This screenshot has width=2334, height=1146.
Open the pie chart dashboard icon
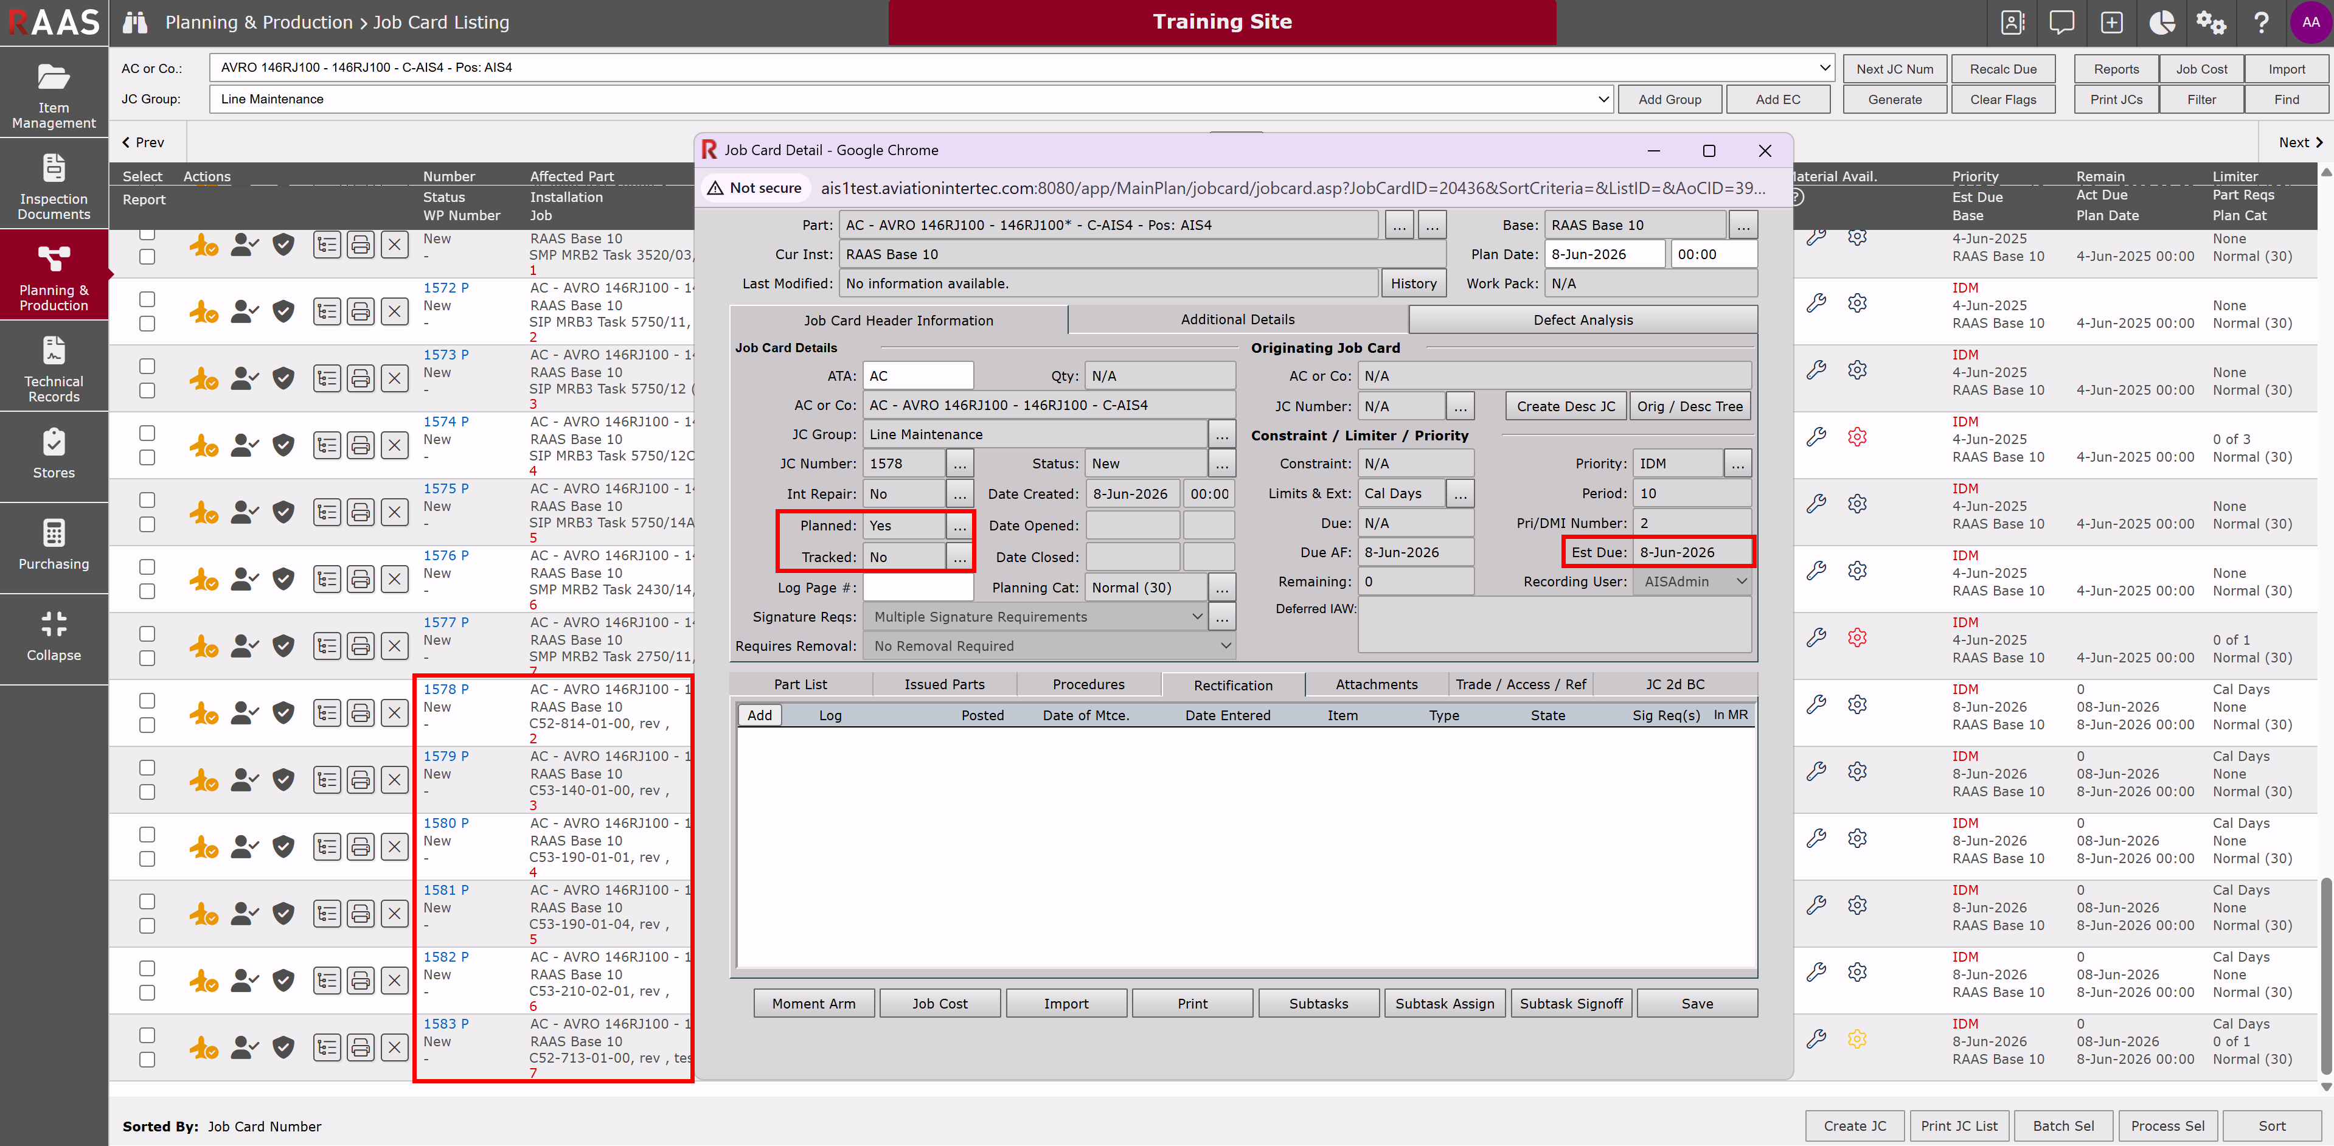tap(2162, 23)
